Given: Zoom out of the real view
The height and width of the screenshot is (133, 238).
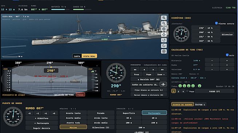Looking at the screenshot, I should coord(164,24).
